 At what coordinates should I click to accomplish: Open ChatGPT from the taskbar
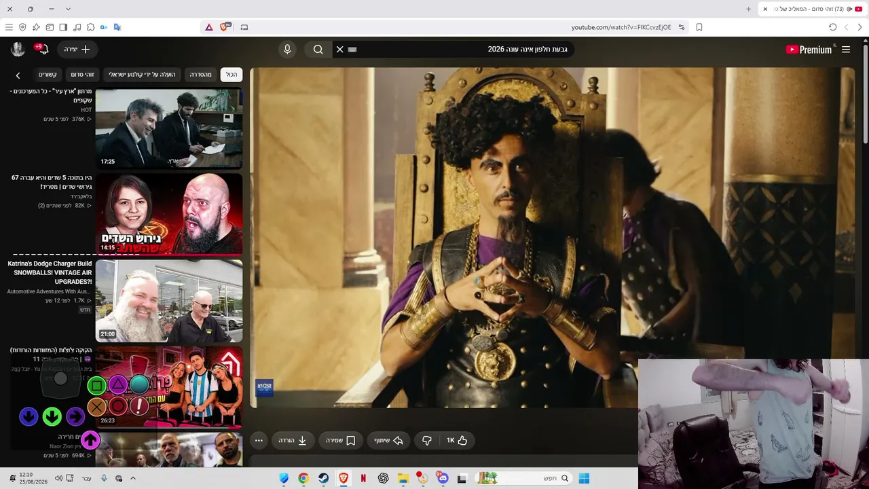pos(383,478)
